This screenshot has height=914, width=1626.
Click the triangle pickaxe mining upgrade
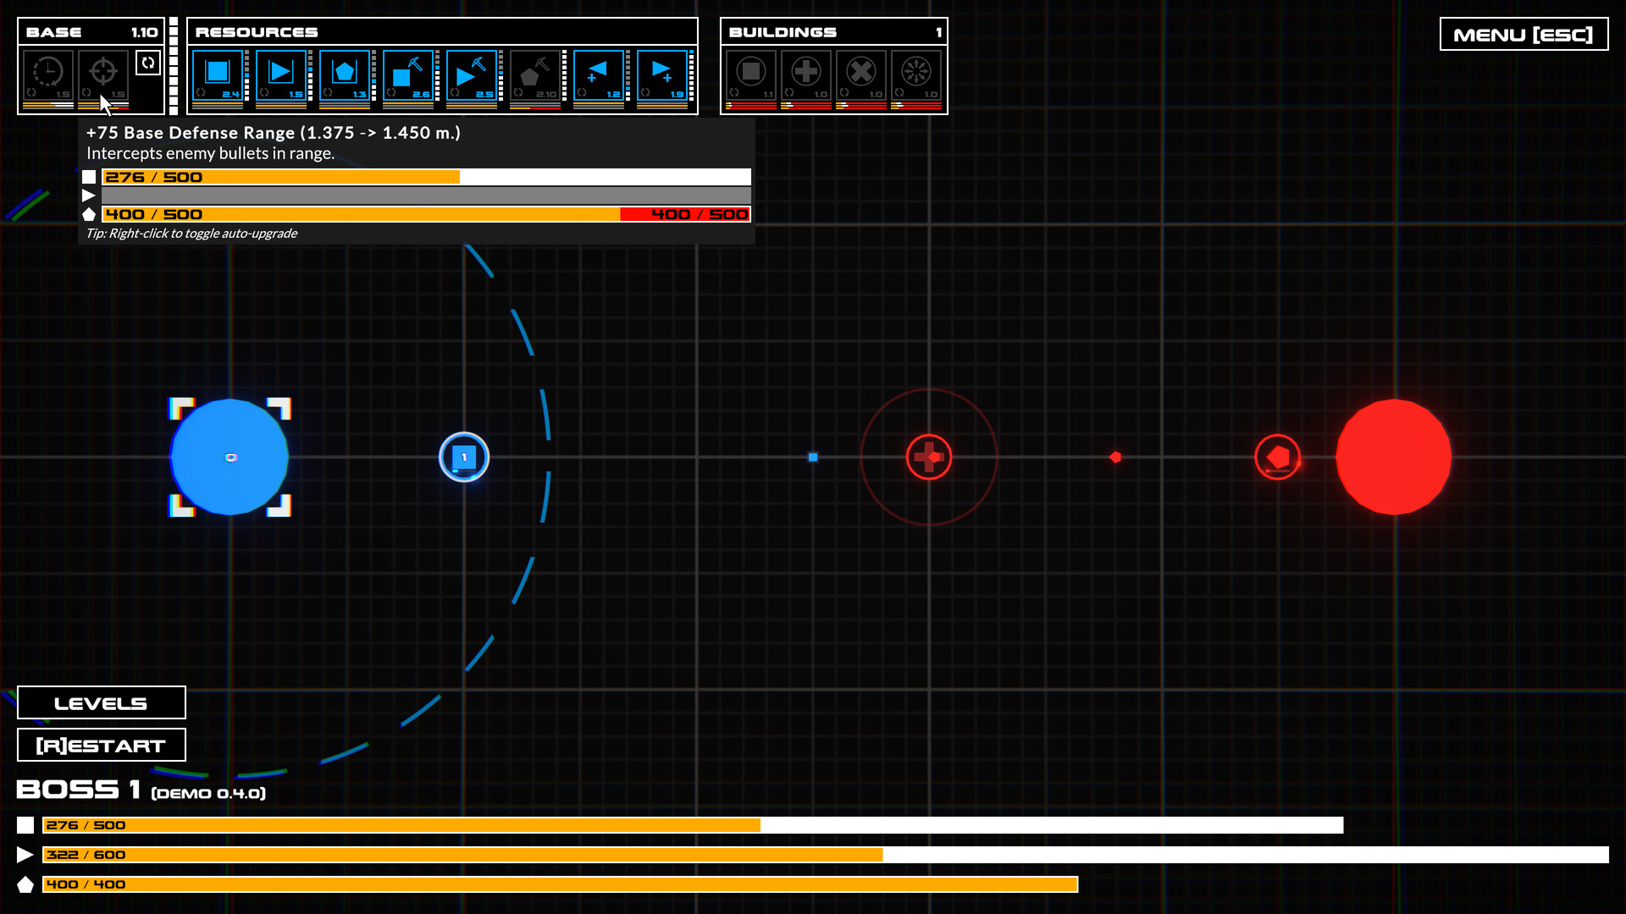click(x=473, y=73)
